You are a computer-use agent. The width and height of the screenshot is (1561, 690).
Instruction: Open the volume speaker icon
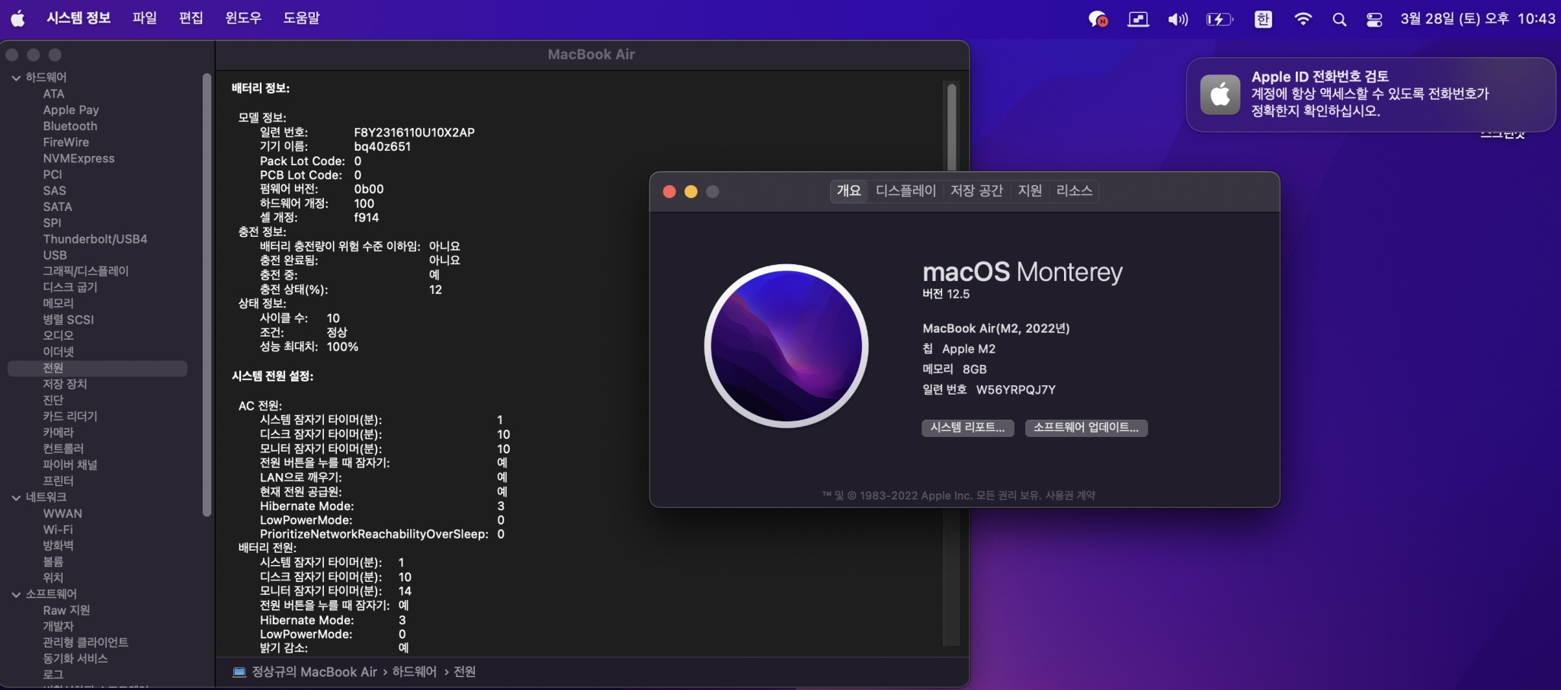pos(1178,19)
